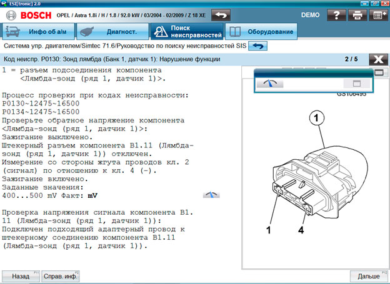Maximize the connector image panel
Image resolution: width=390 pixels, height=284 pixels.
click(377, 73)
